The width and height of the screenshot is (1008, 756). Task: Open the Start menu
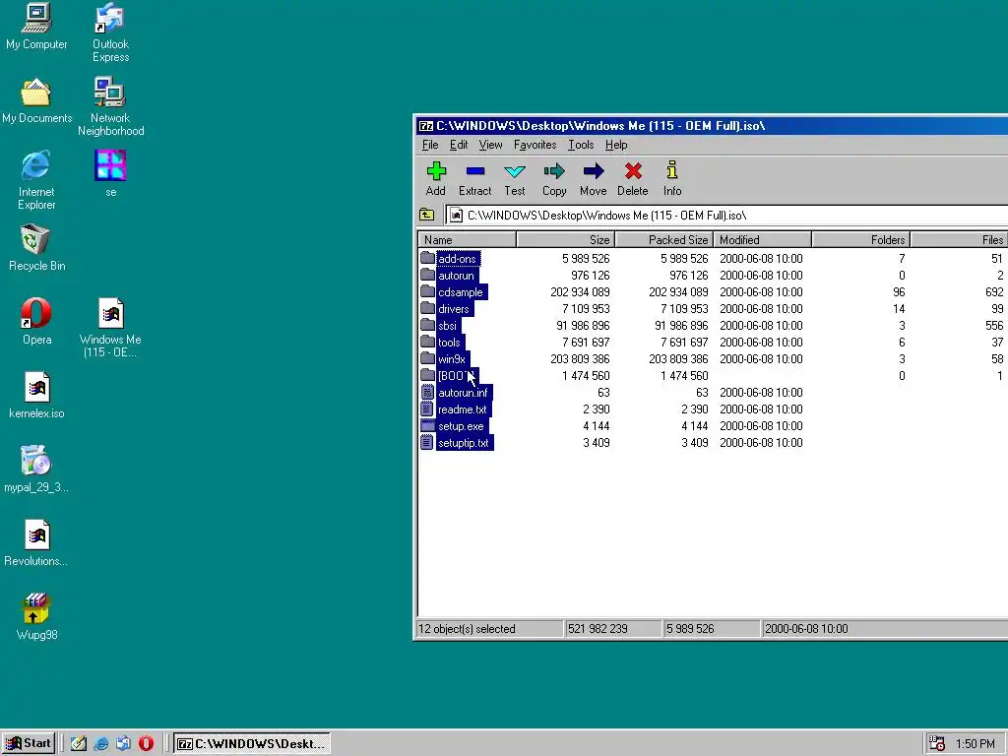(x=29, y=744)
